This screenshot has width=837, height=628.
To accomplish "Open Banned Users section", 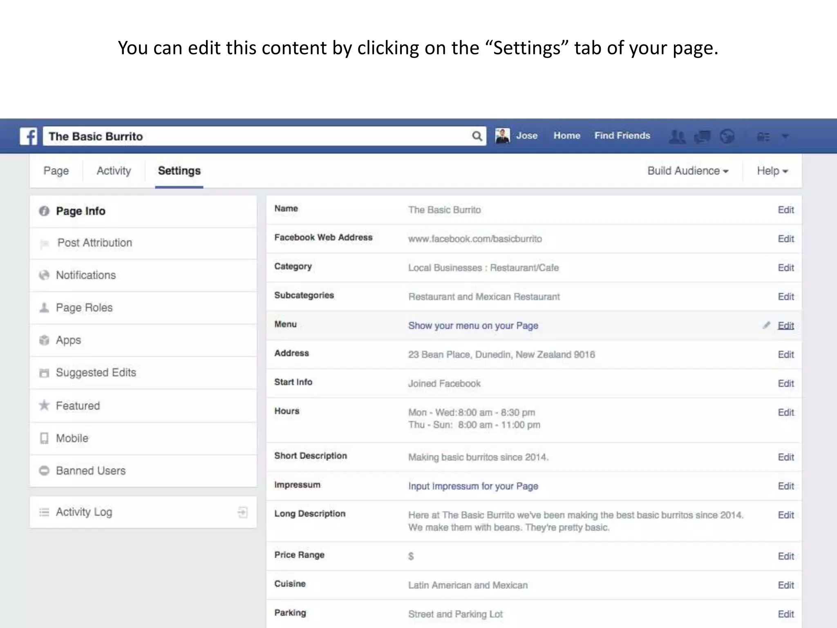I will 143,471.
